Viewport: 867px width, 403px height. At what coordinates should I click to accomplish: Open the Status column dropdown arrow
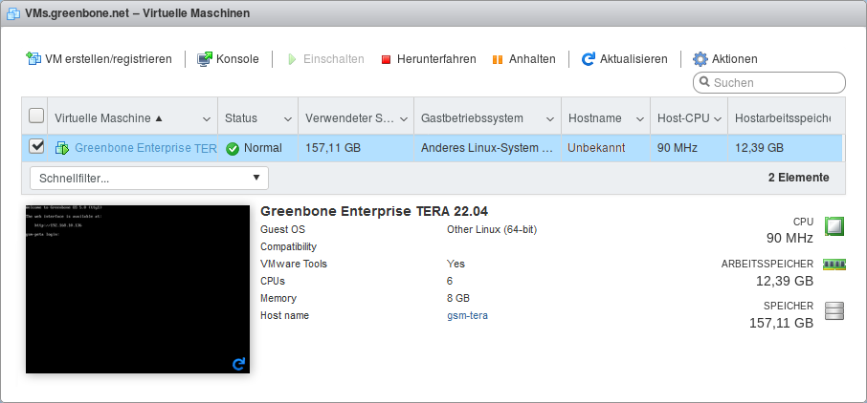tap(288, 119)
